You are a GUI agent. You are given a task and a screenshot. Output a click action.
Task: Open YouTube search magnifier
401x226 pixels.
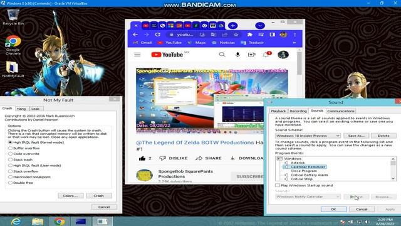coord(222,55)
